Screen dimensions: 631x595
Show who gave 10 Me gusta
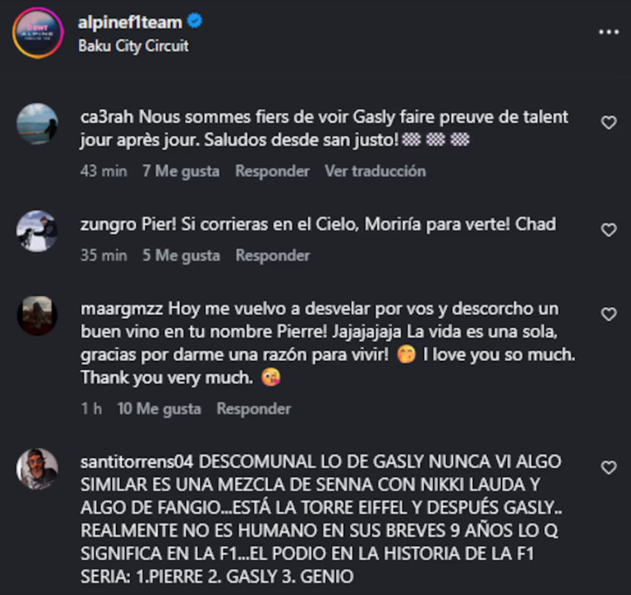tap(160, 409)
